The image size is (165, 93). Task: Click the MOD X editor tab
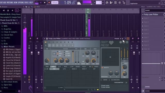(x=75, y=69)
